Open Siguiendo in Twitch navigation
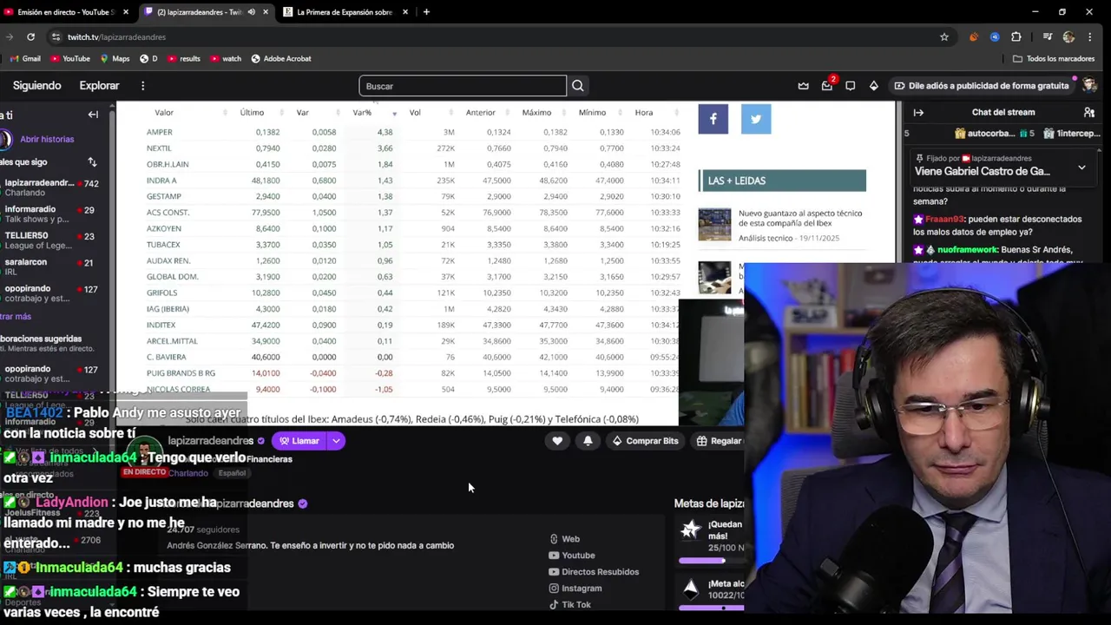 [36, 86]
